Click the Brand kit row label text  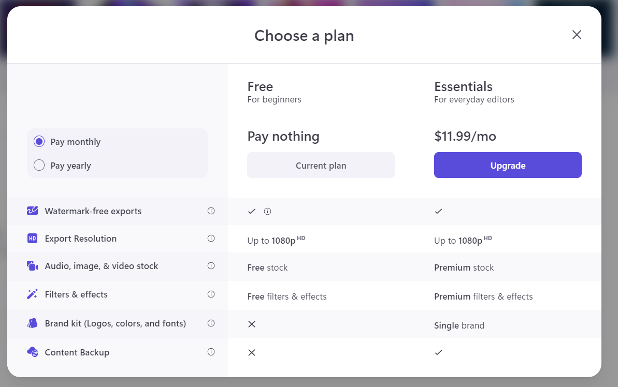(116, 323)
